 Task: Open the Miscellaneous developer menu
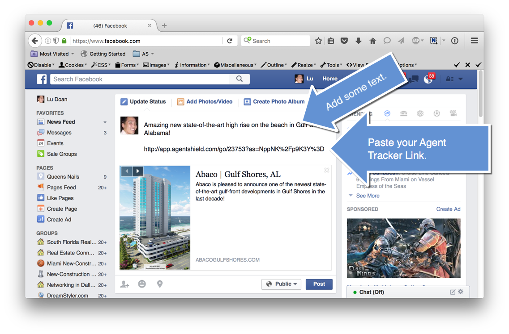click(x=235, y=65)
